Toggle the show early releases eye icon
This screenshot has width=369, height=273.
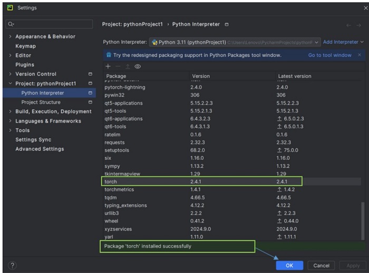point(138,67)
